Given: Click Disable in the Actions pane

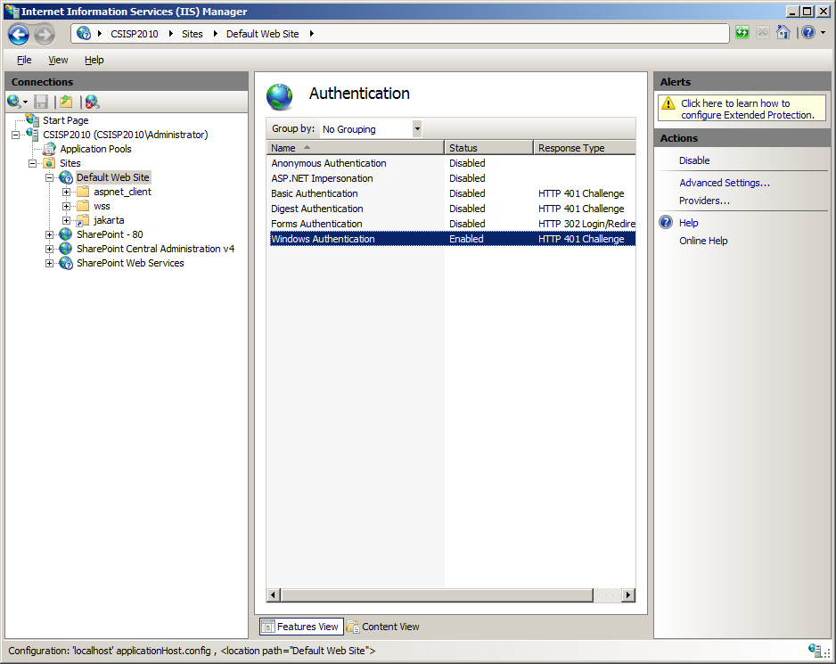Looking at the screenshot, I should point(694,160).
